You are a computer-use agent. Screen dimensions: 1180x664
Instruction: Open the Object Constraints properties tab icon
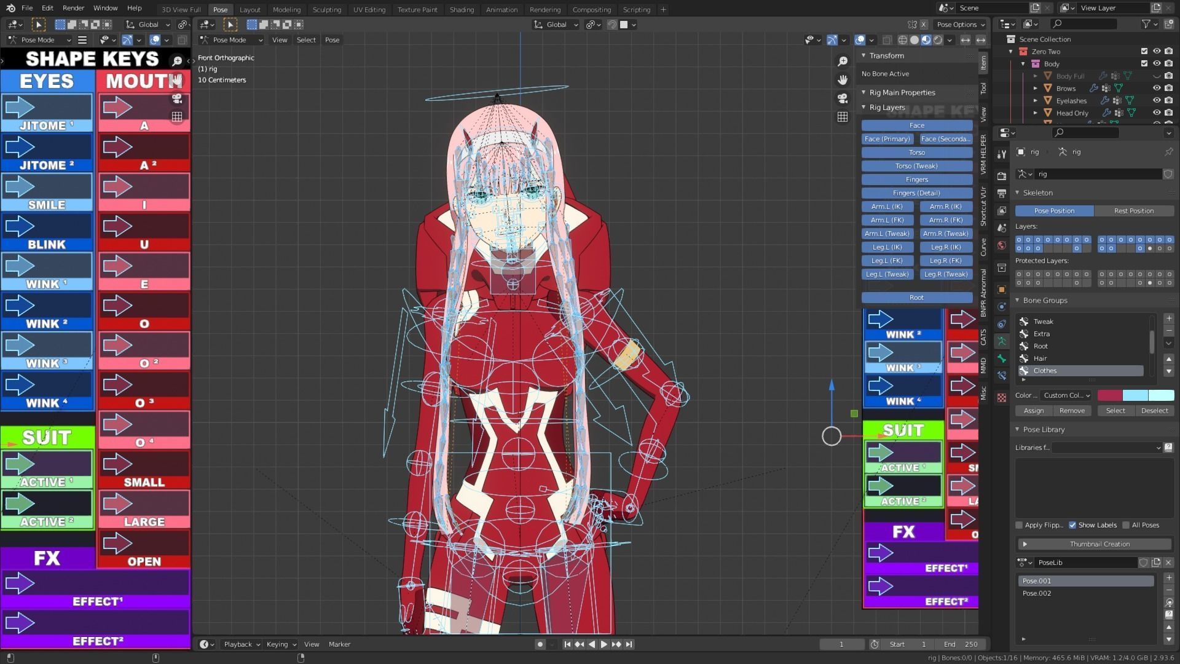1002,323
